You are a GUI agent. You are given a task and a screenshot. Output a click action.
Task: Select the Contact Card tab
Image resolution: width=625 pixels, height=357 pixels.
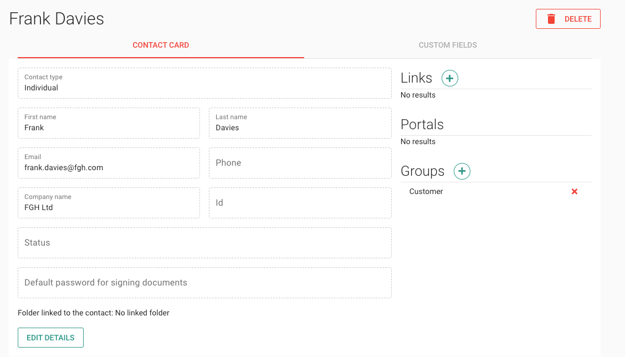pyautogui.click(x=161, y=45)
